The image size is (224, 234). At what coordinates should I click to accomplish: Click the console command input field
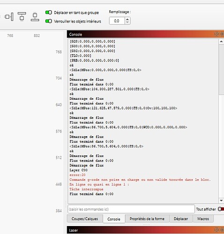131,209
